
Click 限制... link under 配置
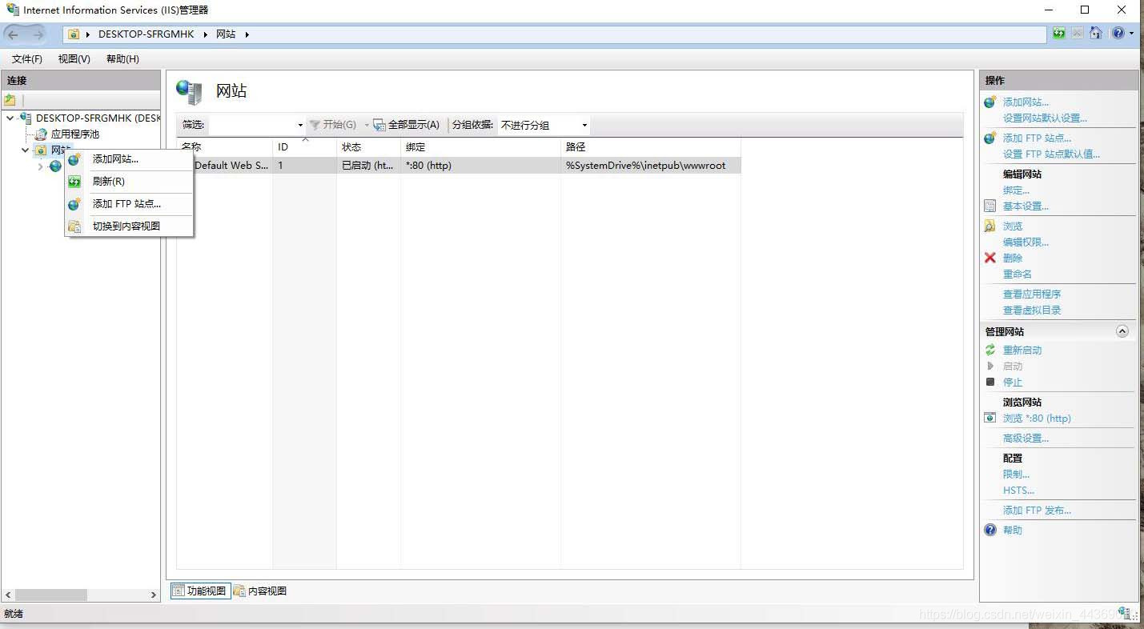[1016, 474]
